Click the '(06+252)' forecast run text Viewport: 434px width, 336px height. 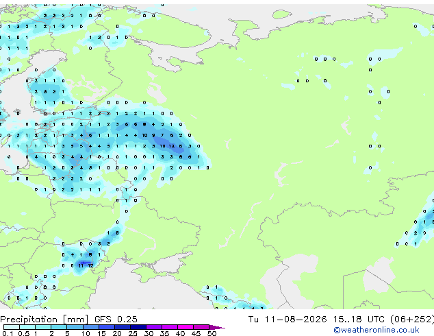click(412, 320)
